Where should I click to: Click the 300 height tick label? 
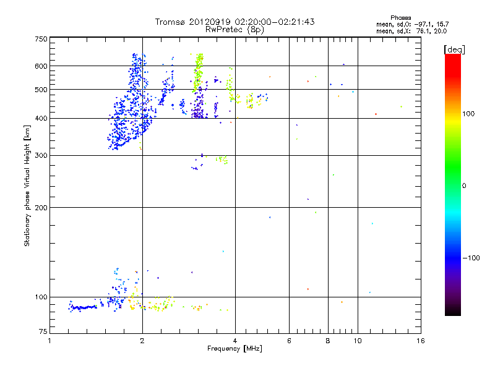(x=41, y=156)
